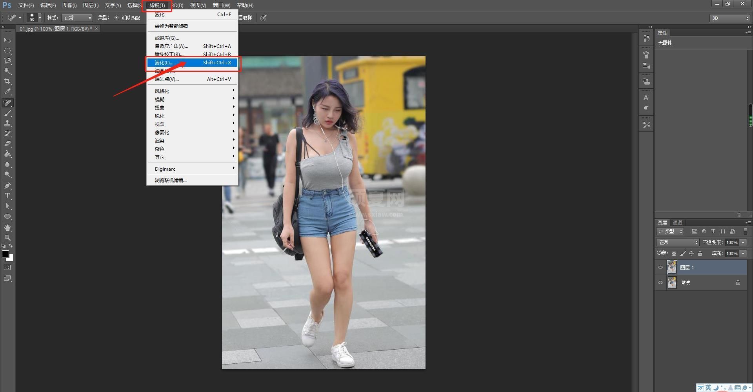Click the background color swatch

tap(11, 259)
